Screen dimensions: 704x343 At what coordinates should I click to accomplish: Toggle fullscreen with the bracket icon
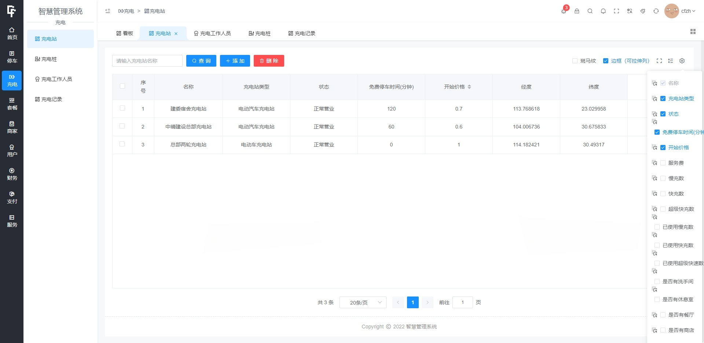pyautogui.click(x=616, y=11)
